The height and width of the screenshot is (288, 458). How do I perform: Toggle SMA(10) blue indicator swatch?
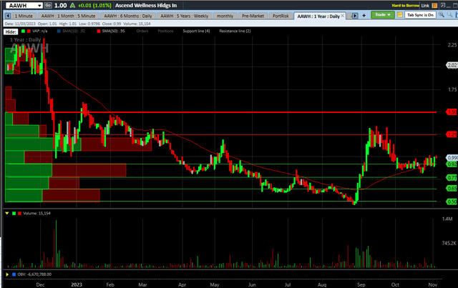[59, 31]
